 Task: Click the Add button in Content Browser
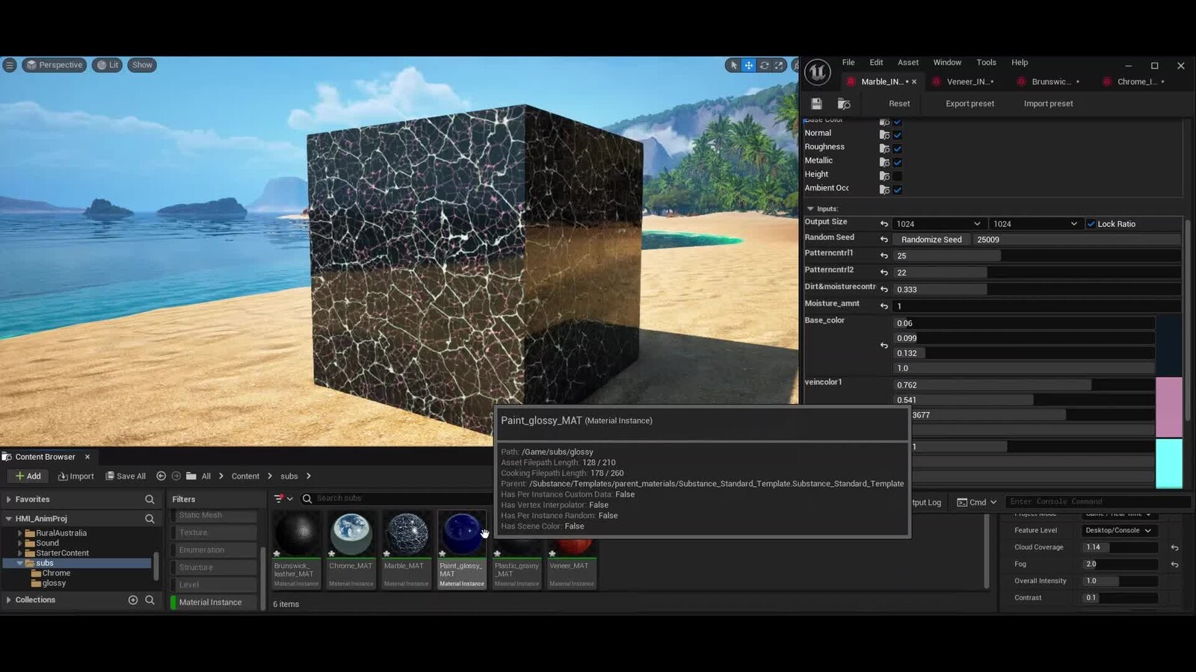click(28, 476)
